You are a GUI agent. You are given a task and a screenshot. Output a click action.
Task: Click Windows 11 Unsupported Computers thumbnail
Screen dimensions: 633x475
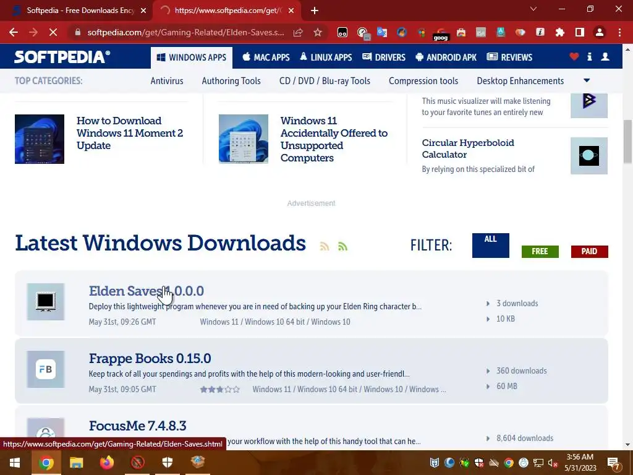244,139
